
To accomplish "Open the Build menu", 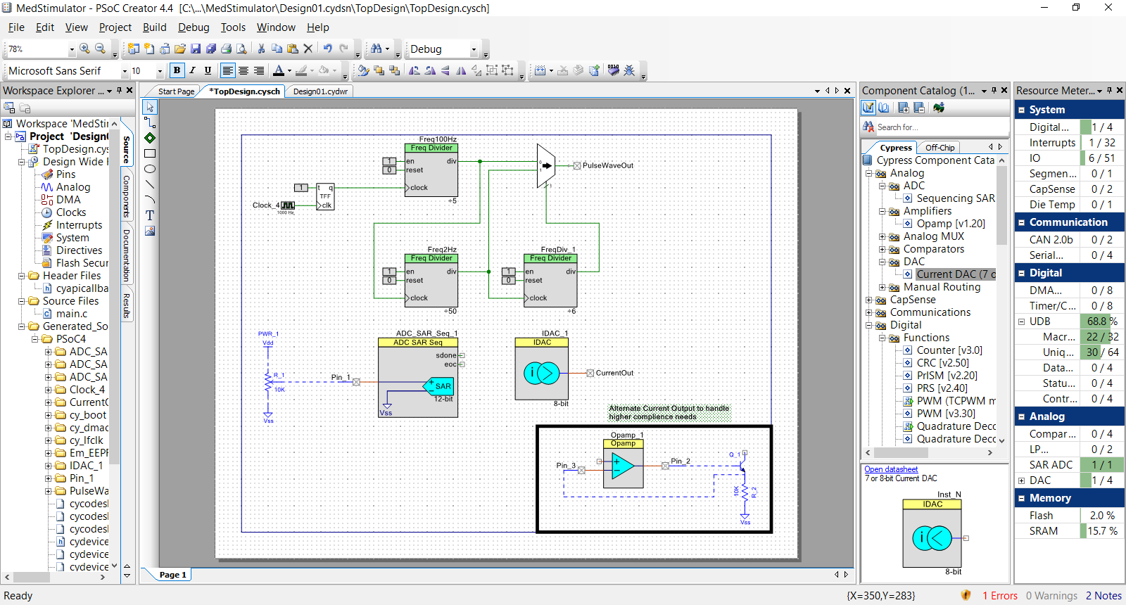I will pyautogui.click(x=154, y=27).
